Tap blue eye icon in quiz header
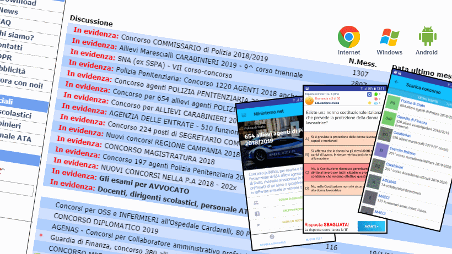The width and height of the screenshot is (452, 254). (x=375, y=103)
